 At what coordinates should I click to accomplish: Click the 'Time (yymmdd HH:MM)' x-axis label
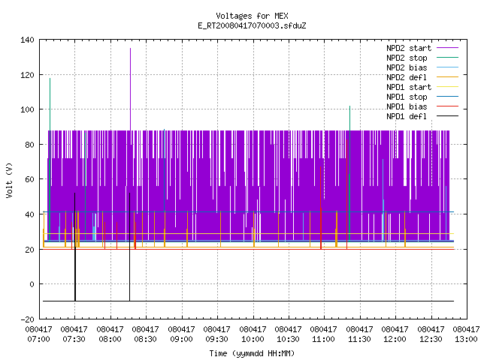click(252, 353)
